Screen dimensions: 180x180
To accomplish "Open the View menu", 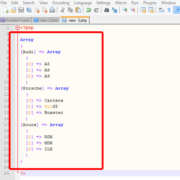I will (44, 3).
